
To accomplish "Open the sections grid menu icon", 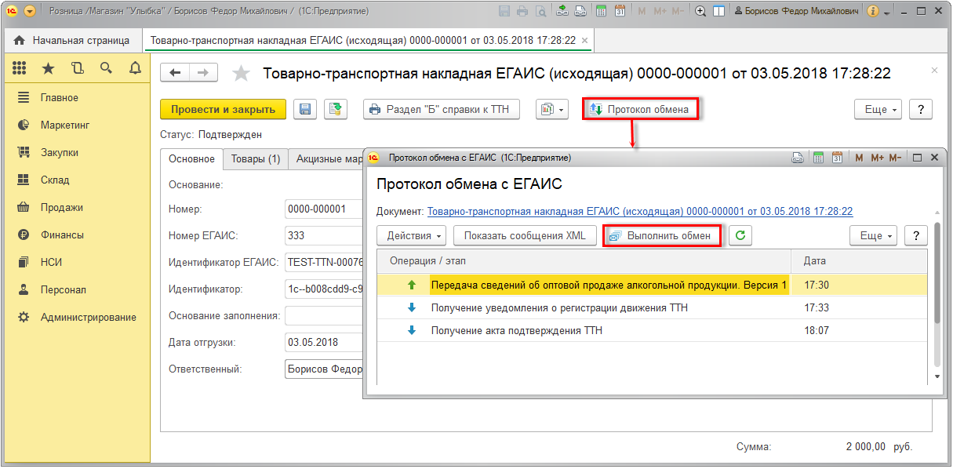I will click(20, 68).
